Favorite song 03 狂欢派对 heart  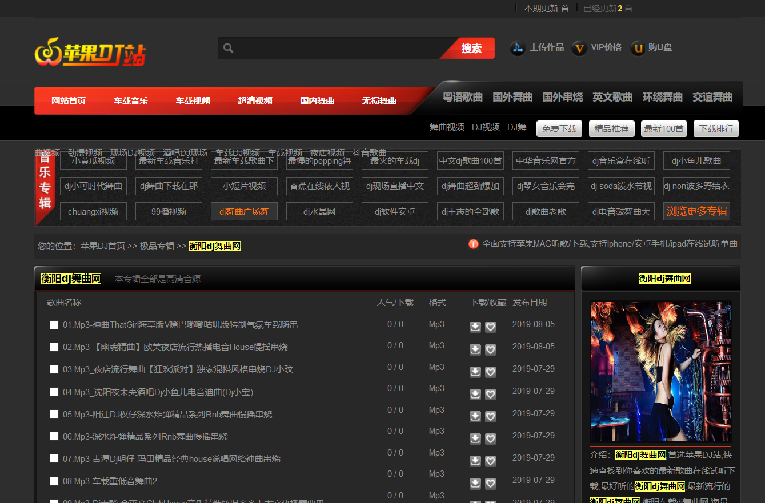coord(491,372)
